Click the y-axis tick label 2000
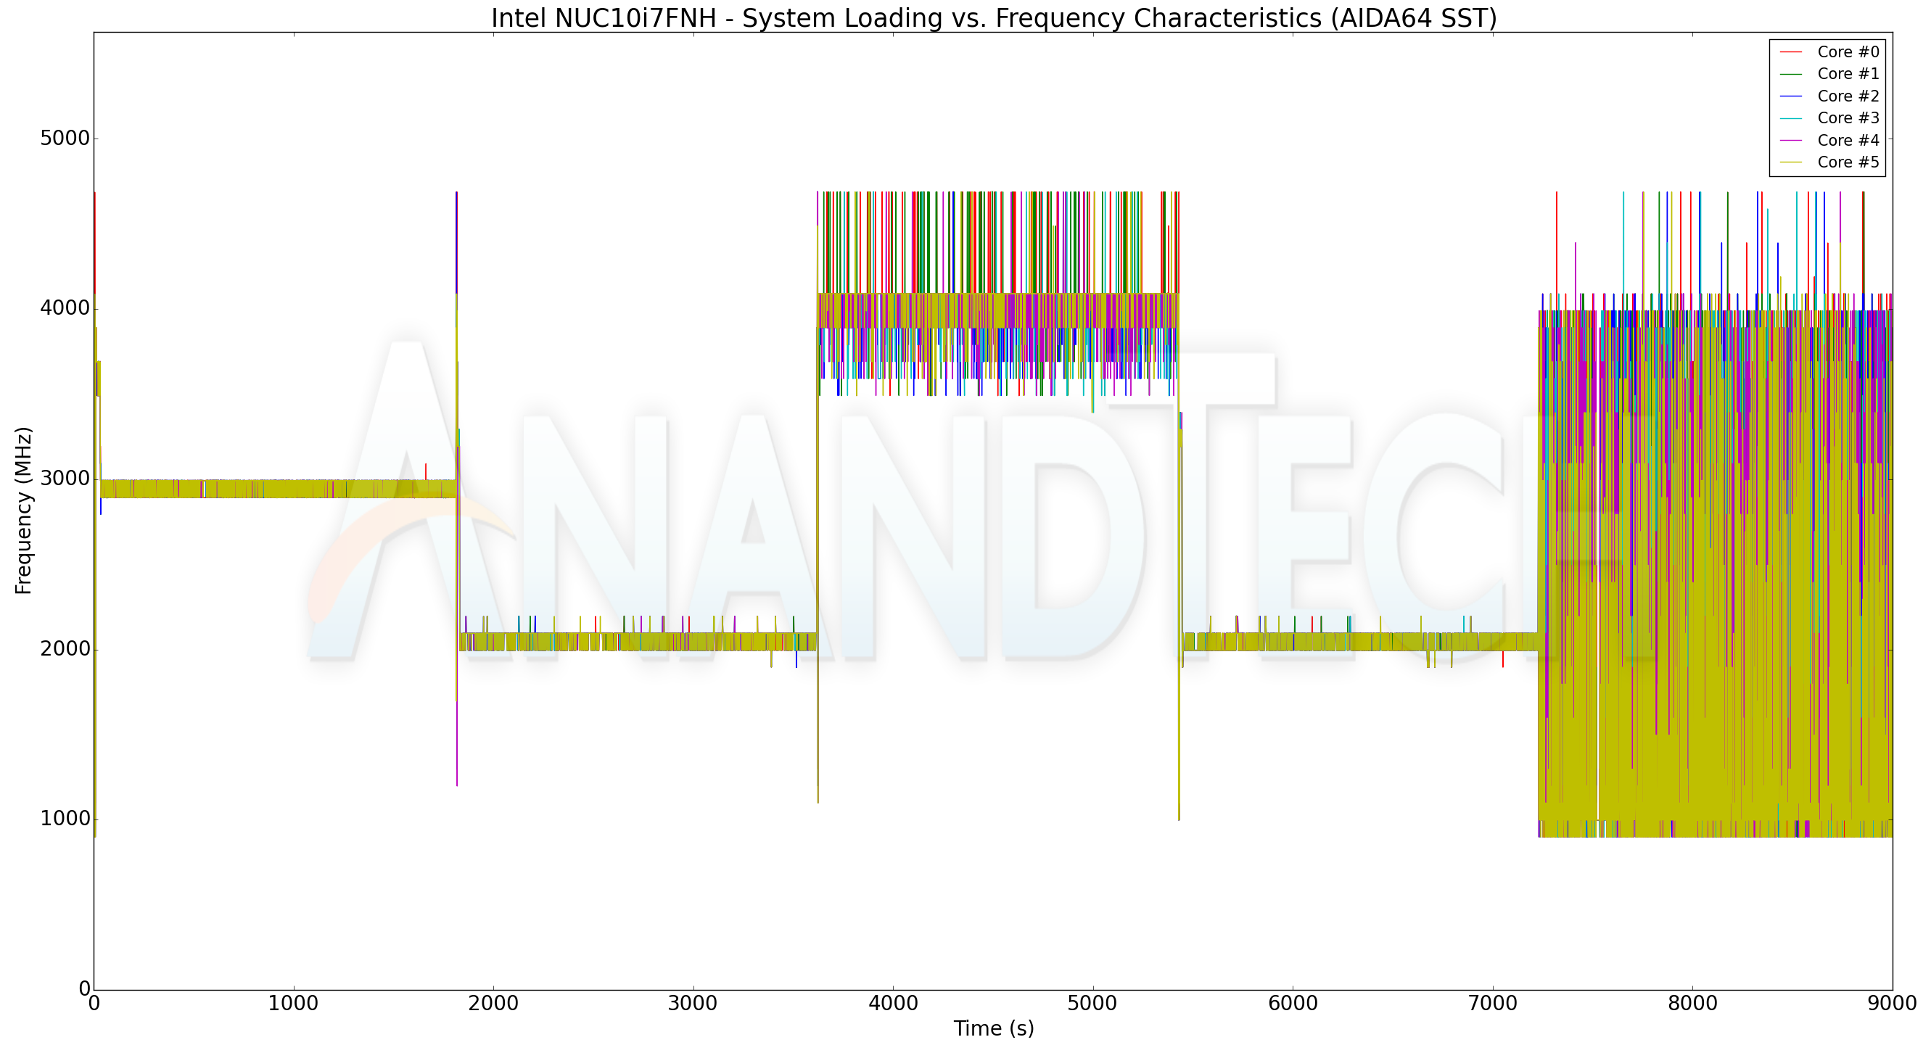 [65, 648]
